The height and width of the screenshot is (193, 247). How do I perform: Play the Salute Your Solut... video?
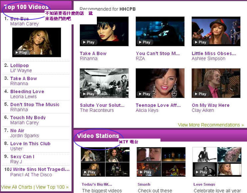[x=89, y=94]
